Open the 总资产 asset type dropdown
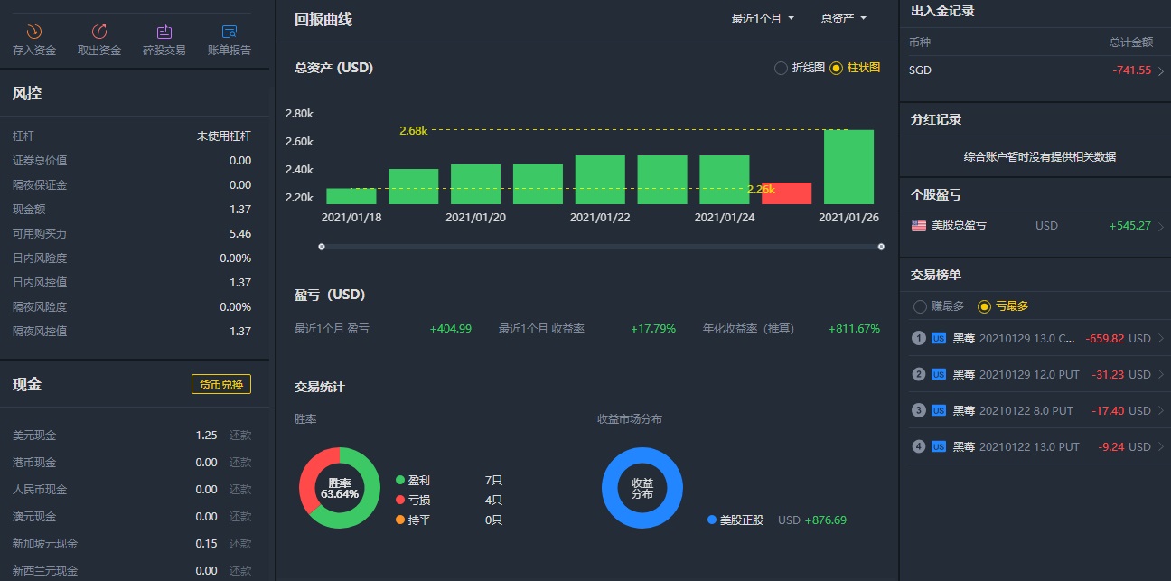The height and width of the screenshot is (581, 1171). [x=843, y=19]
